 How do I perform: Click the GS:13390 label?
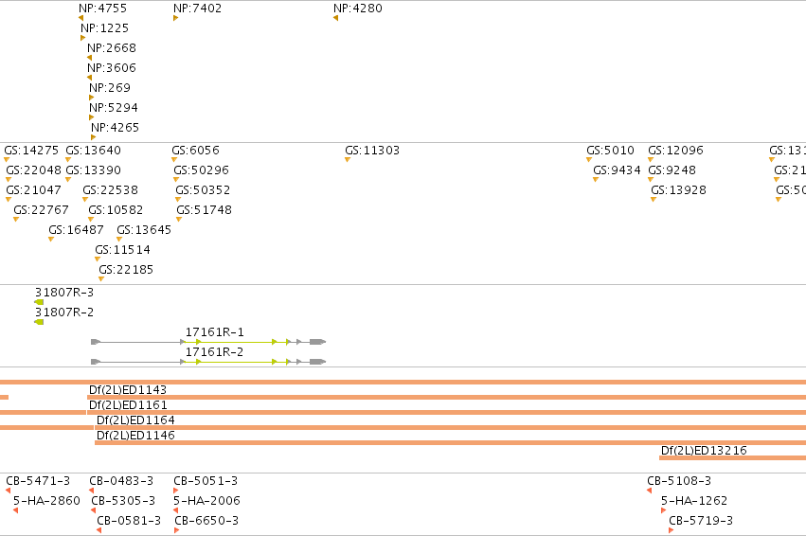pos(93,170)
